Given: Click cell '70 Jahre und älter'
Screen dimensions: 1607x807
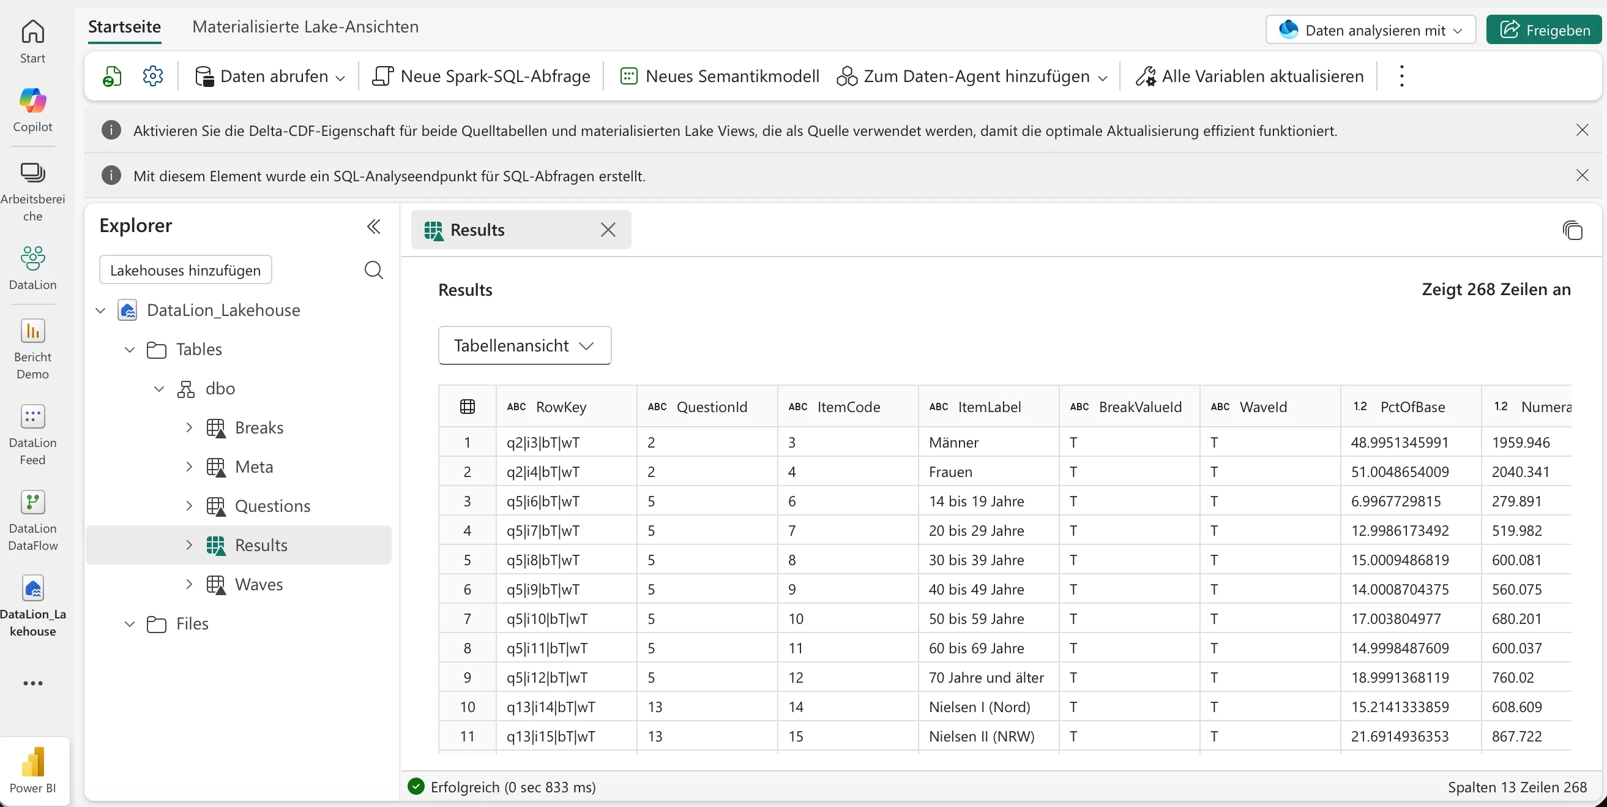Looking at the screenshot, I should [x=989, y=677].
